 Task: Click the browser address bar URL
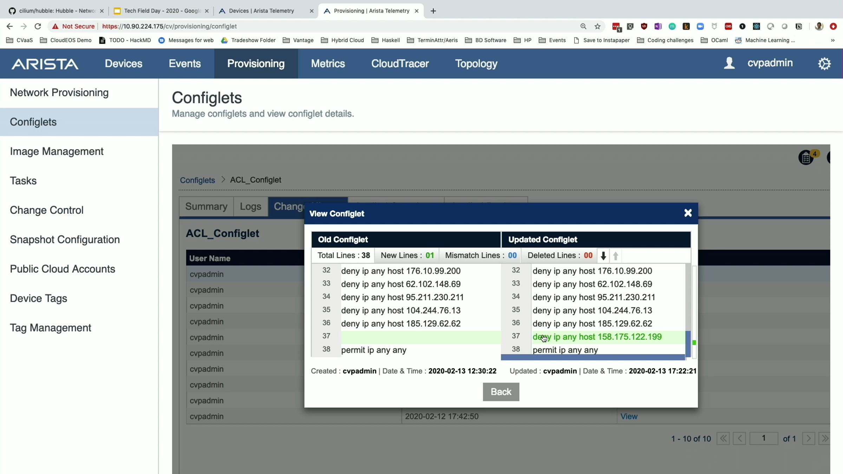pyautogui.click(x=170, y=26)
